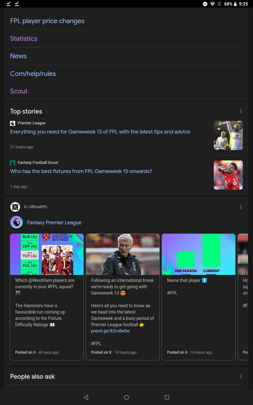This screenshot has width=253, height=405.
Task: Tap the first checkmark notification icon
Action: coord(9,4)
